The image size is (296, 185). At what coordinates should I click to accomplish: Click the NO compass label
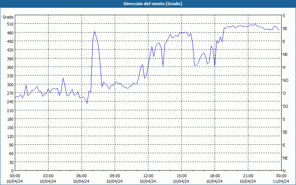pyautogui.click(x=285, y=80)
